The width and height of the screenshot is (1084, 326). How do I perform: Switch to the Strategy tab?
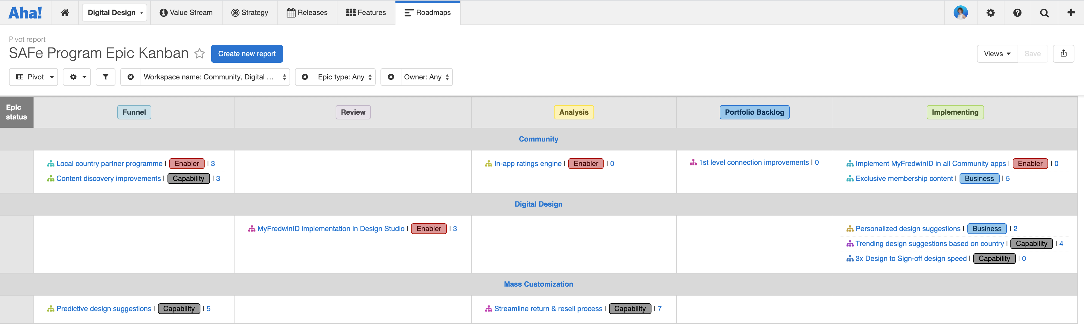tap(250, 13)
